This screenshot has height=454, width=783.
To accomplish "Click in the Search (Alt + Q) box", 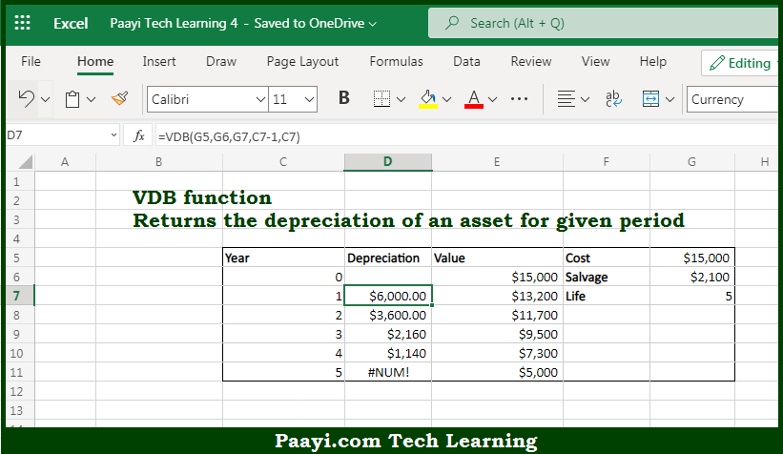I will pos(603,23).
